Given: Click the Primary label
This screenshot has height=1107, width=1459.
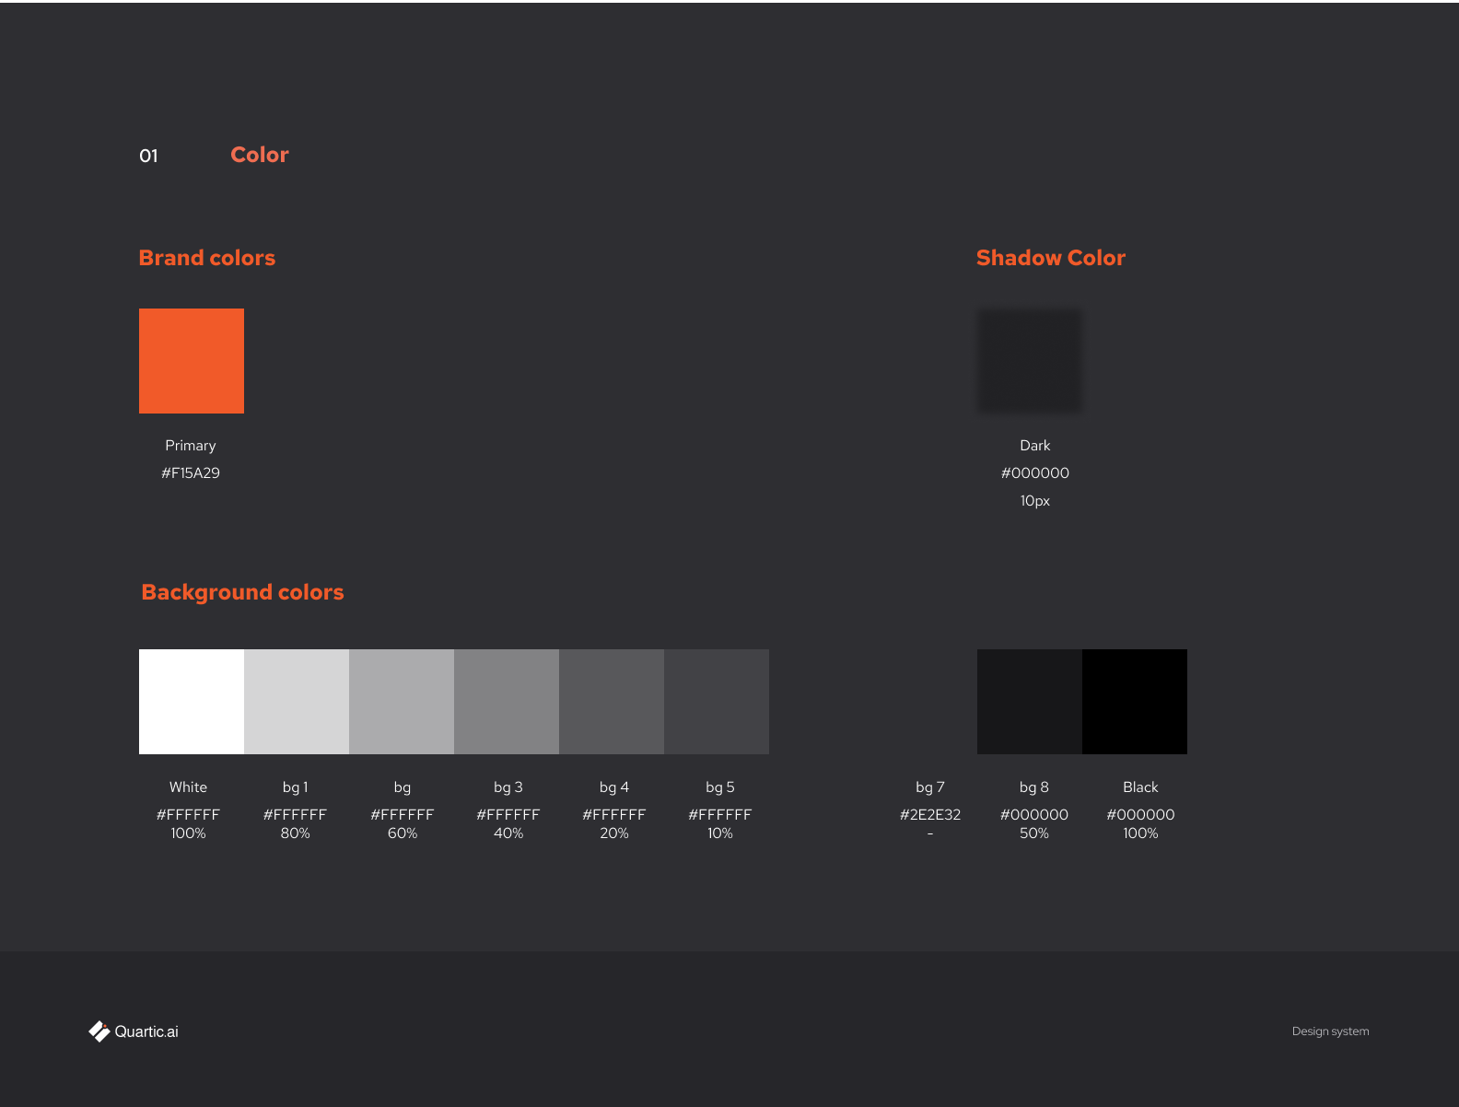Looking at the screenshot, I should click(191, 446).
